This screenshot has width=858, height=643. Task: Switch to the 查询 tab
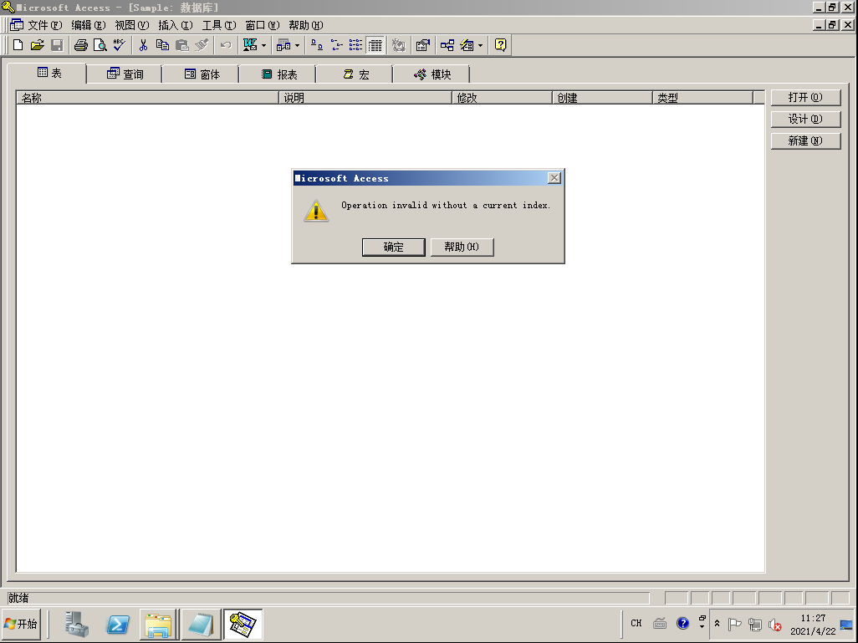tap(125, 74)
